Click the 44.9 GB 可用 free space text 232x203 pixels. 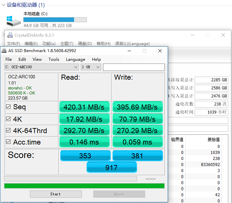(36, 26)
